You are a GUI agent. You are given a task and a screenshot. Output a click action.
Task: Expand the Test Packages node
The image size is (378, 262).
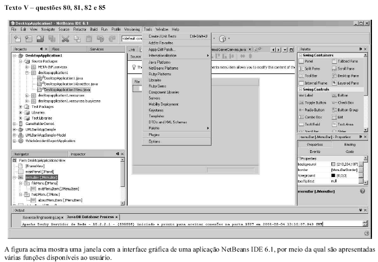(21, 107)
